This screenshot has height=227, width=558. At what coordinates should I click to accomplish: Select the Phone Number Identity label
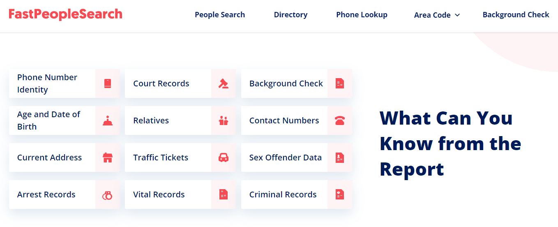tap(47, 83)
